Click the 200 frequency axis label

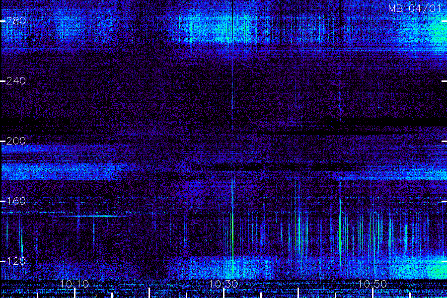pyautogui.click(x=16, y=141)
